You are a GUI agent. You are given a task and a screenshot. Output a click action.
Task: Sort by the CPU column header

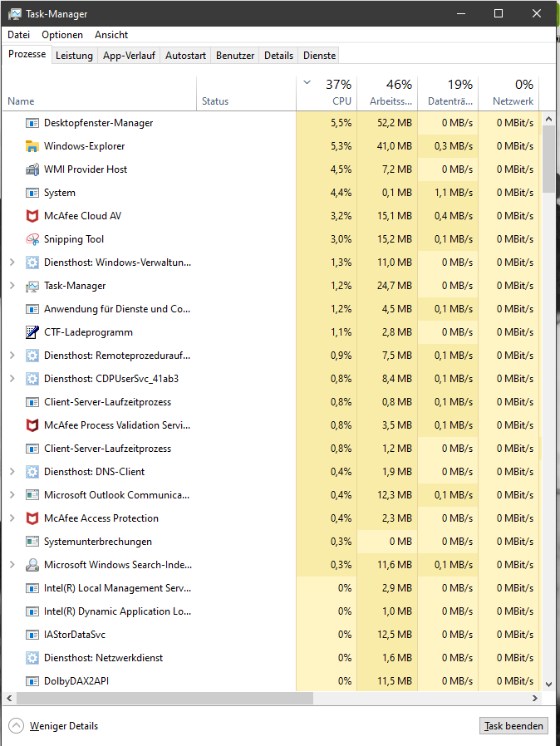coord(327,94)
